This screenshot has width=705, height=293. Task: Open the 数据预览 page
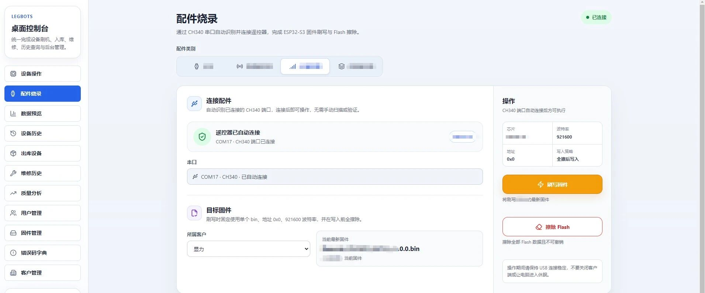[42, 114]
